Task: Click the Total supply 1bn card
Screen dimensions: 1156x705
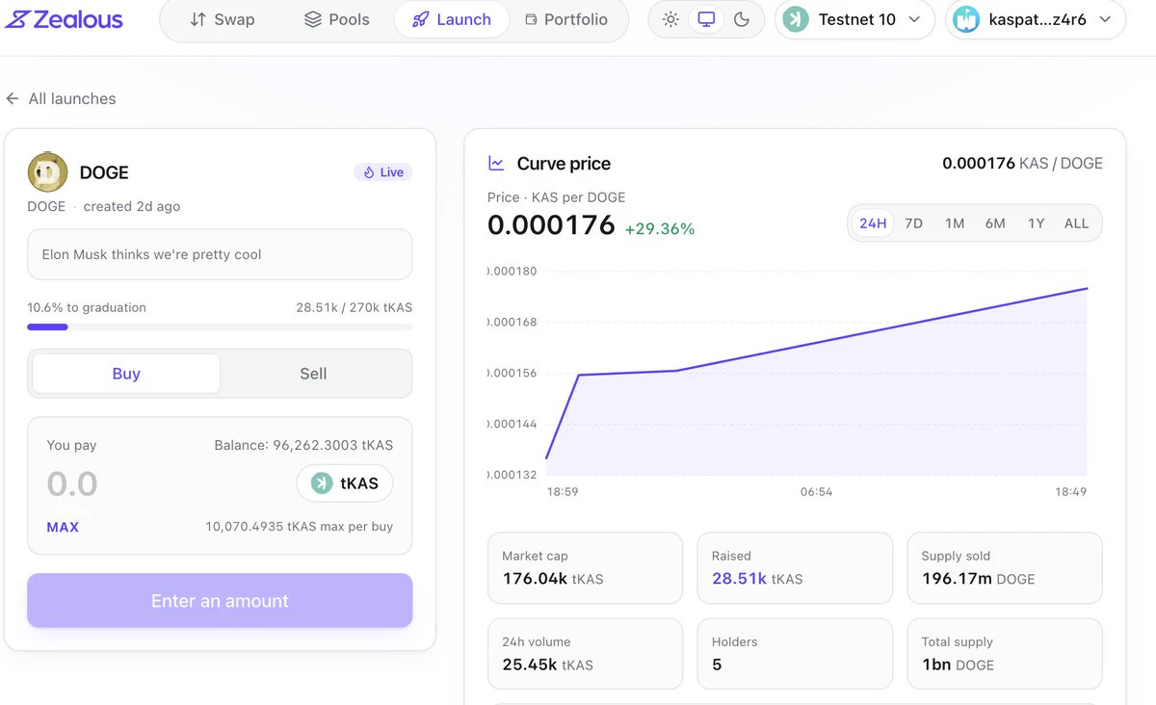Action: click(1005, 654)
